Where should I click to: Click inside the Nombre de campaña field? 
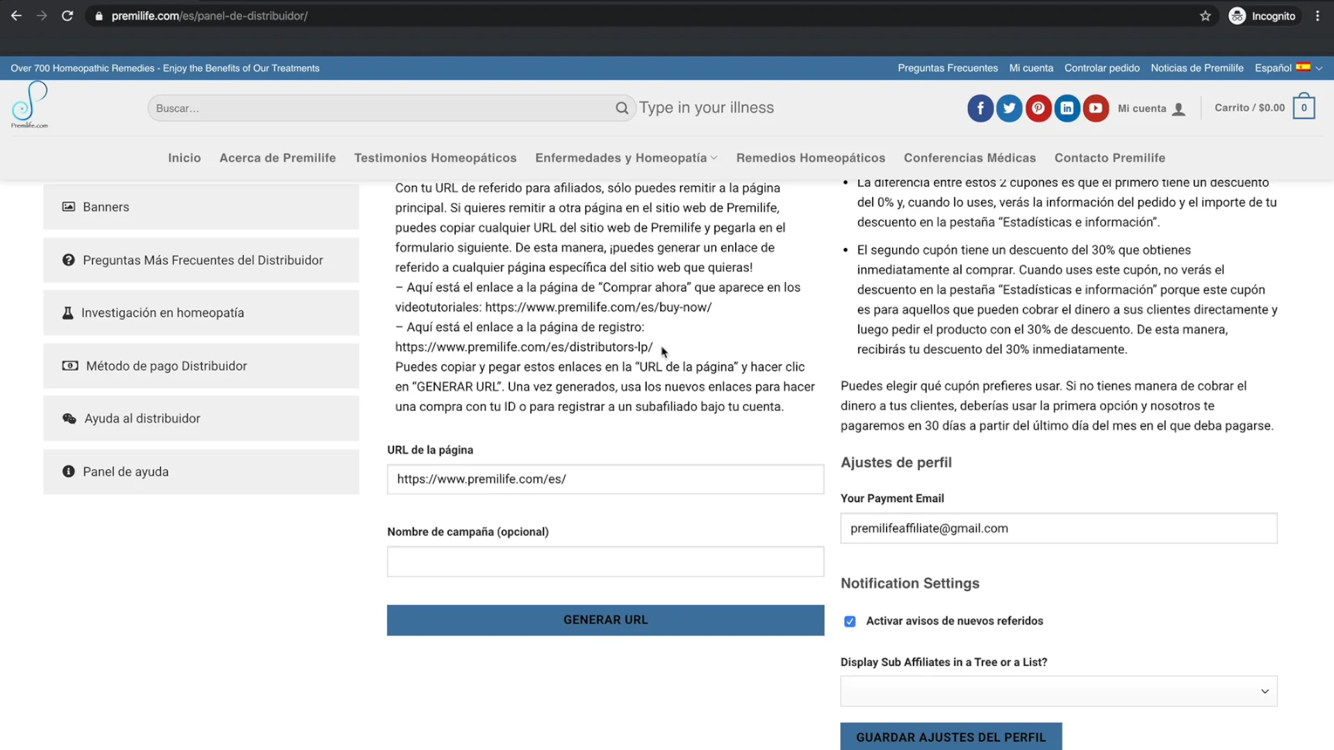604,561
